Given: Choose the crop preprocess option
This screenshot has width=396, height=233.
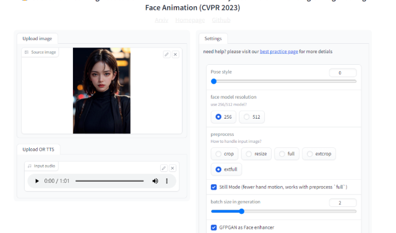Looking at the screenshot, I should pos(225,154).
